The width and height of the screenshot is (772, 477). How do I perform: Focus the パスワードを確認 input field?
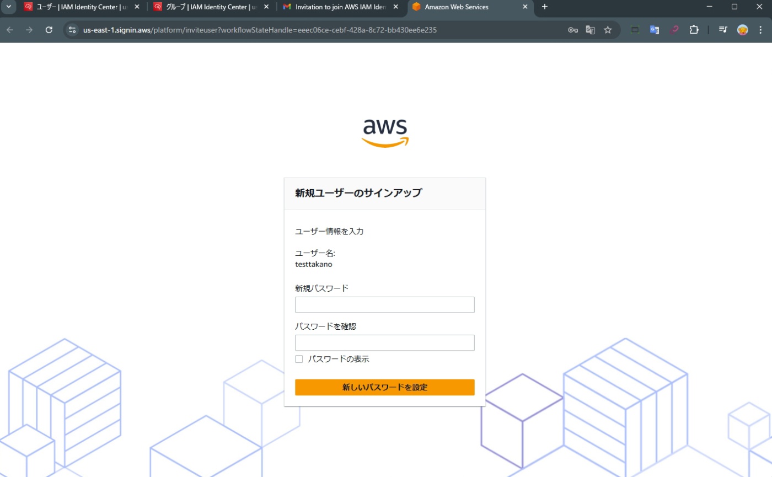385,343
